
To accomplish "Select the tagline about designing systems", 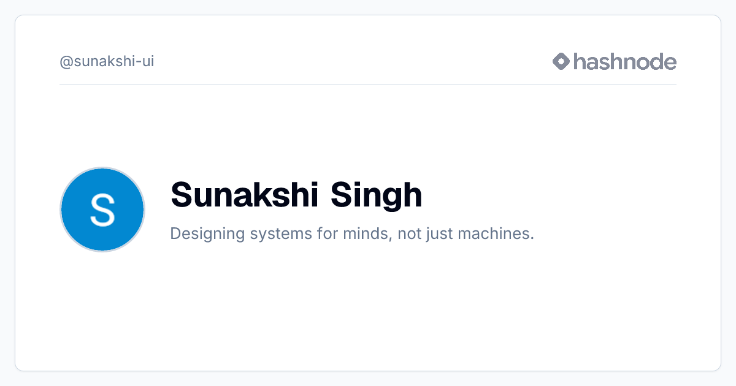I will click(x=352, y=234).
